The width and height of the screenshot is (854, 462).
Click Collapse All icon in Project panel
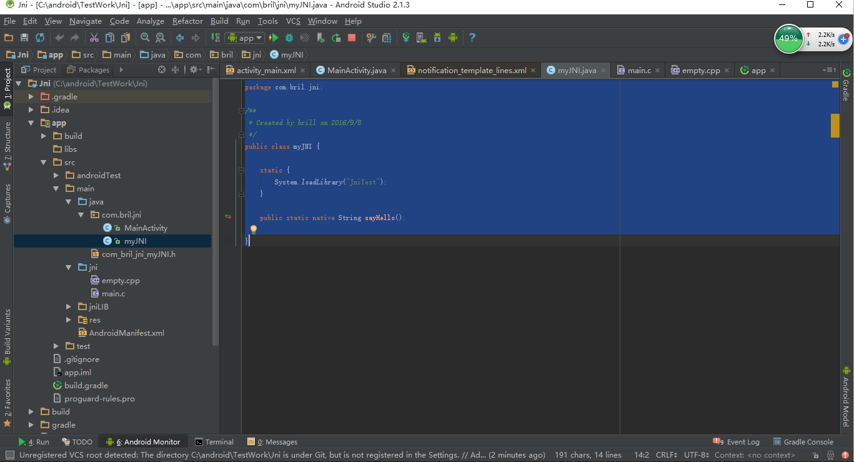click(x=176, y=69)
